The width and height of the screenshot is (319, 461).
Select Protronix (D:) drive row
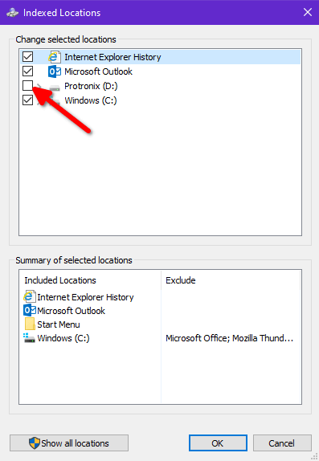tap(91, 86)
